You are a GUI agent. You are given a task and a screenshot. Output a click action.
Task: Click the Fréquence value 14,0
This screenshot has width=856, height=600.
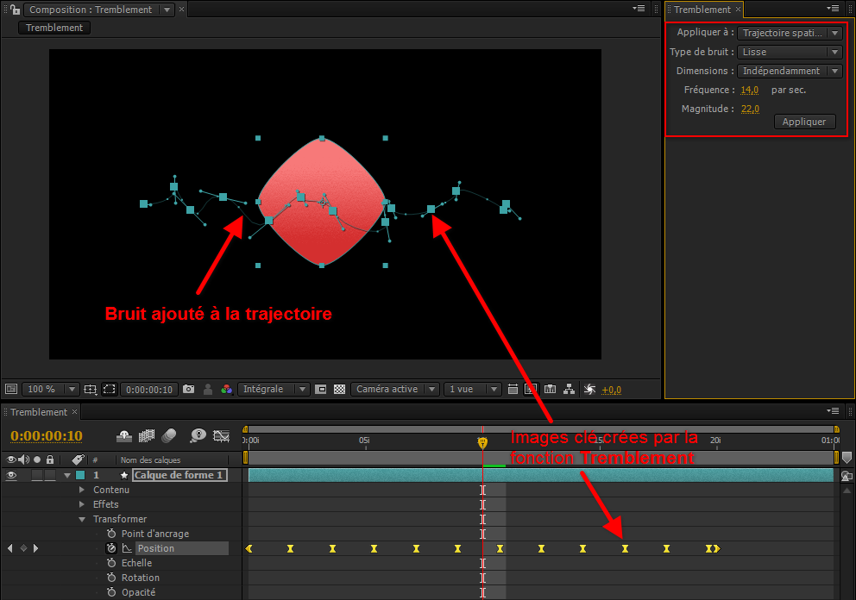pos(749,90)
